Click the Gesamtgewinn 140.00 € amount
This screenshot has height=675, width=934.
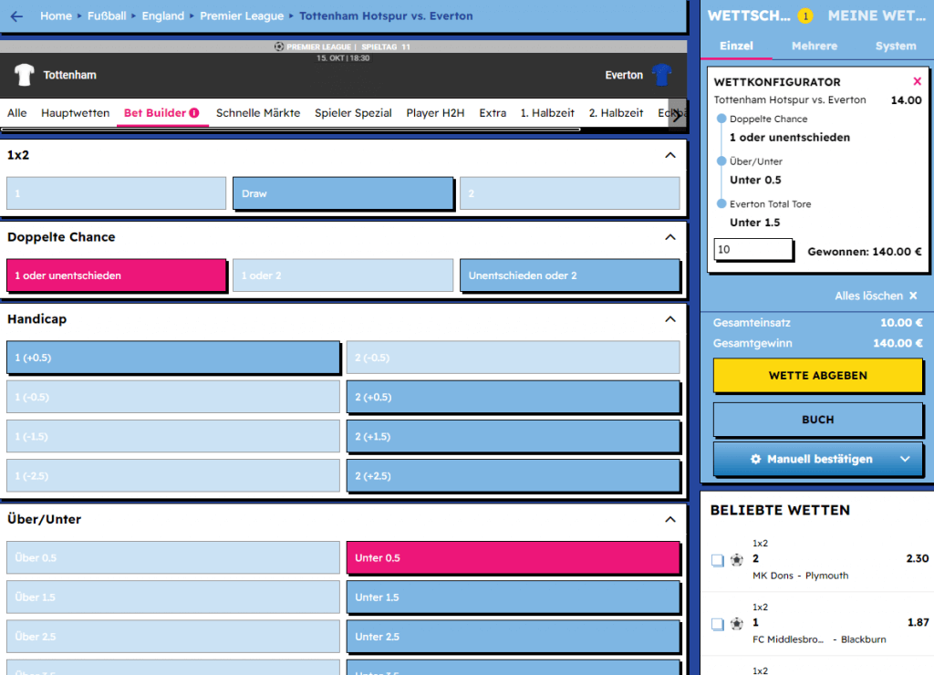[898, 343]
